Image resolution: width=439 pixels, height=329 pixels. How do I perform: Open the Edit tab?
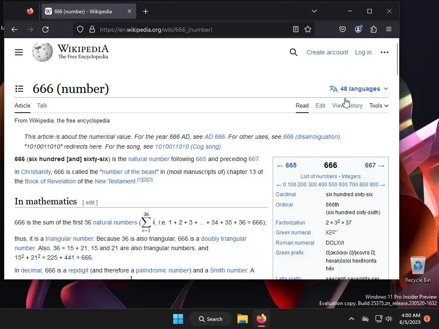point(320,105)
